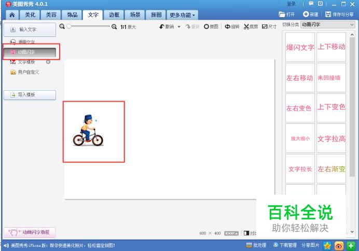
Task: Switch to the 饰品 tab
Action: coord(72,15)
